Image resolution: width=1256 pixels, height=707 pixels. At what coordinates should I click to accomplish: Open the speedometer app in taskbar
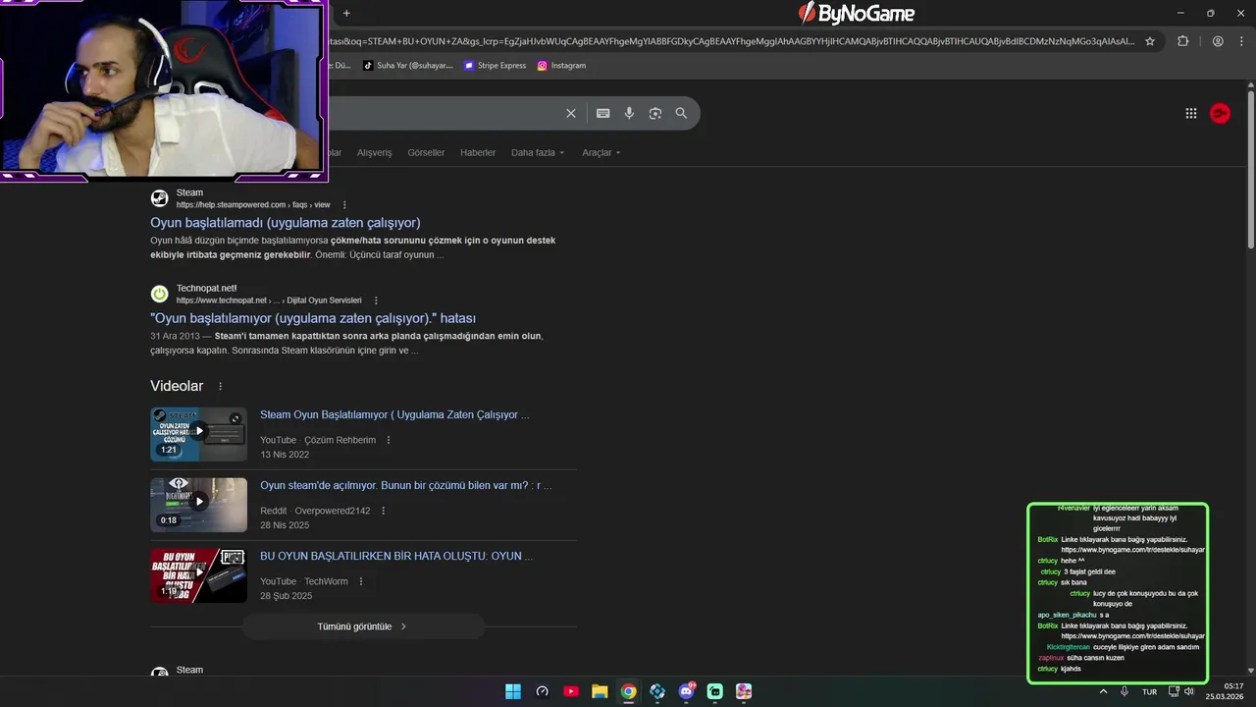click(x=542, y=691)
